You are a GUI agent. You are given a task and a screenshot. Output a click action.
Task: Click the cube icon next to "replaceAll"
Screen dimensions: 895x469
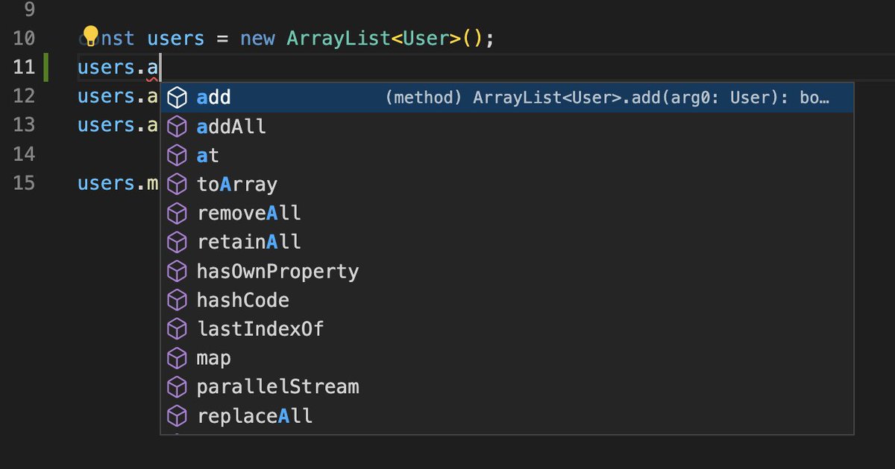coord(177,415)
